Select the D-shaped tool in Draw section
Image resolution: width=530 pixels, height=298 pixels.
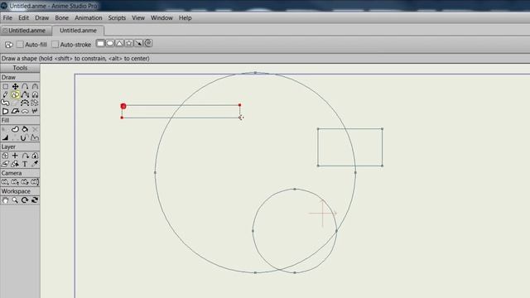6,111
